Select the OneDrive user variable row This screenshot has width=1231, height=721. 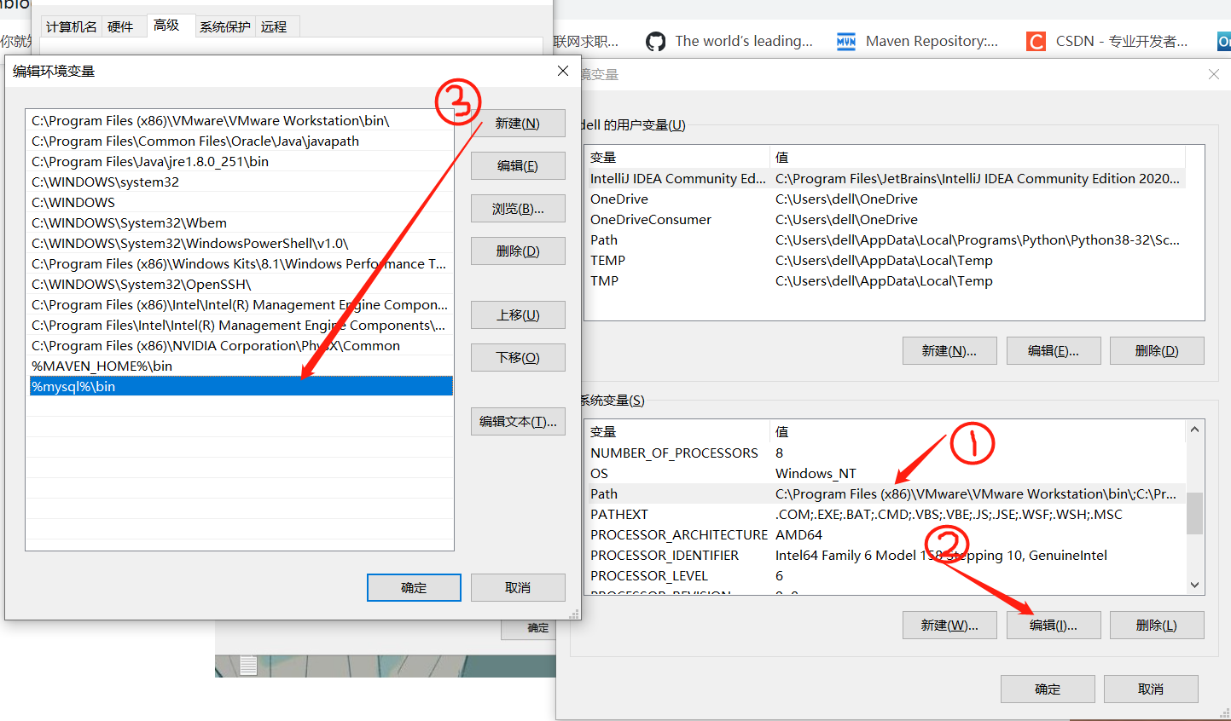pos(886,199)
